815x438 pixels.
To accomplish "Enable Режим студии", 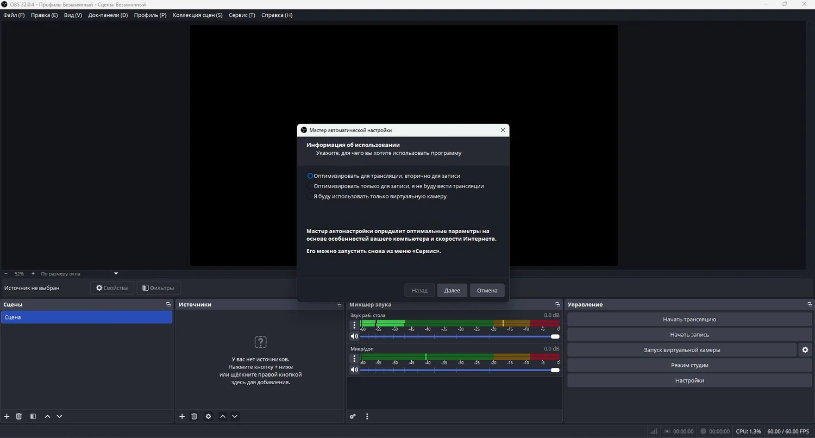I will [689, 365].
